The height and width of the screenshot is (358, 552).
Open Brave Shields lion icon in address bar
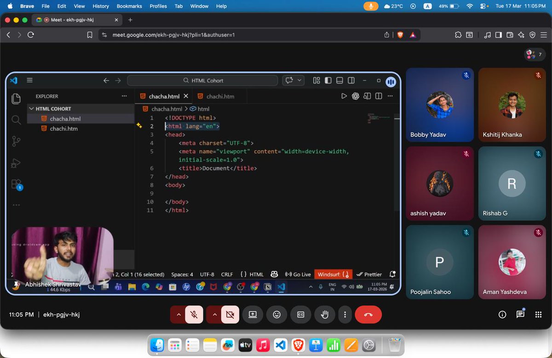point(400,35)
